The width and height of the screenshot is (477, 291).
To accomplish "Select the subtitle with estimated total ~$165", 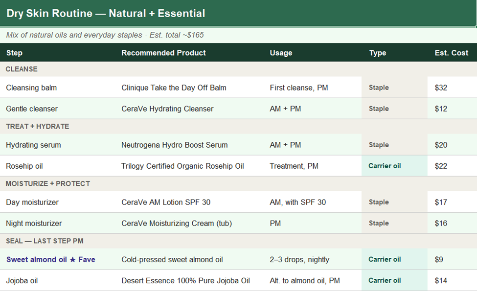I will coord(105,35).
